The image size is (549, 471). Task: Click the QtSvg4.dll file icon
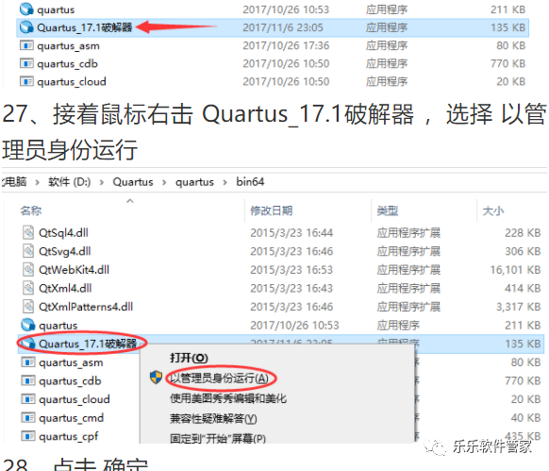pyautogui.click(x=28, y=251)
